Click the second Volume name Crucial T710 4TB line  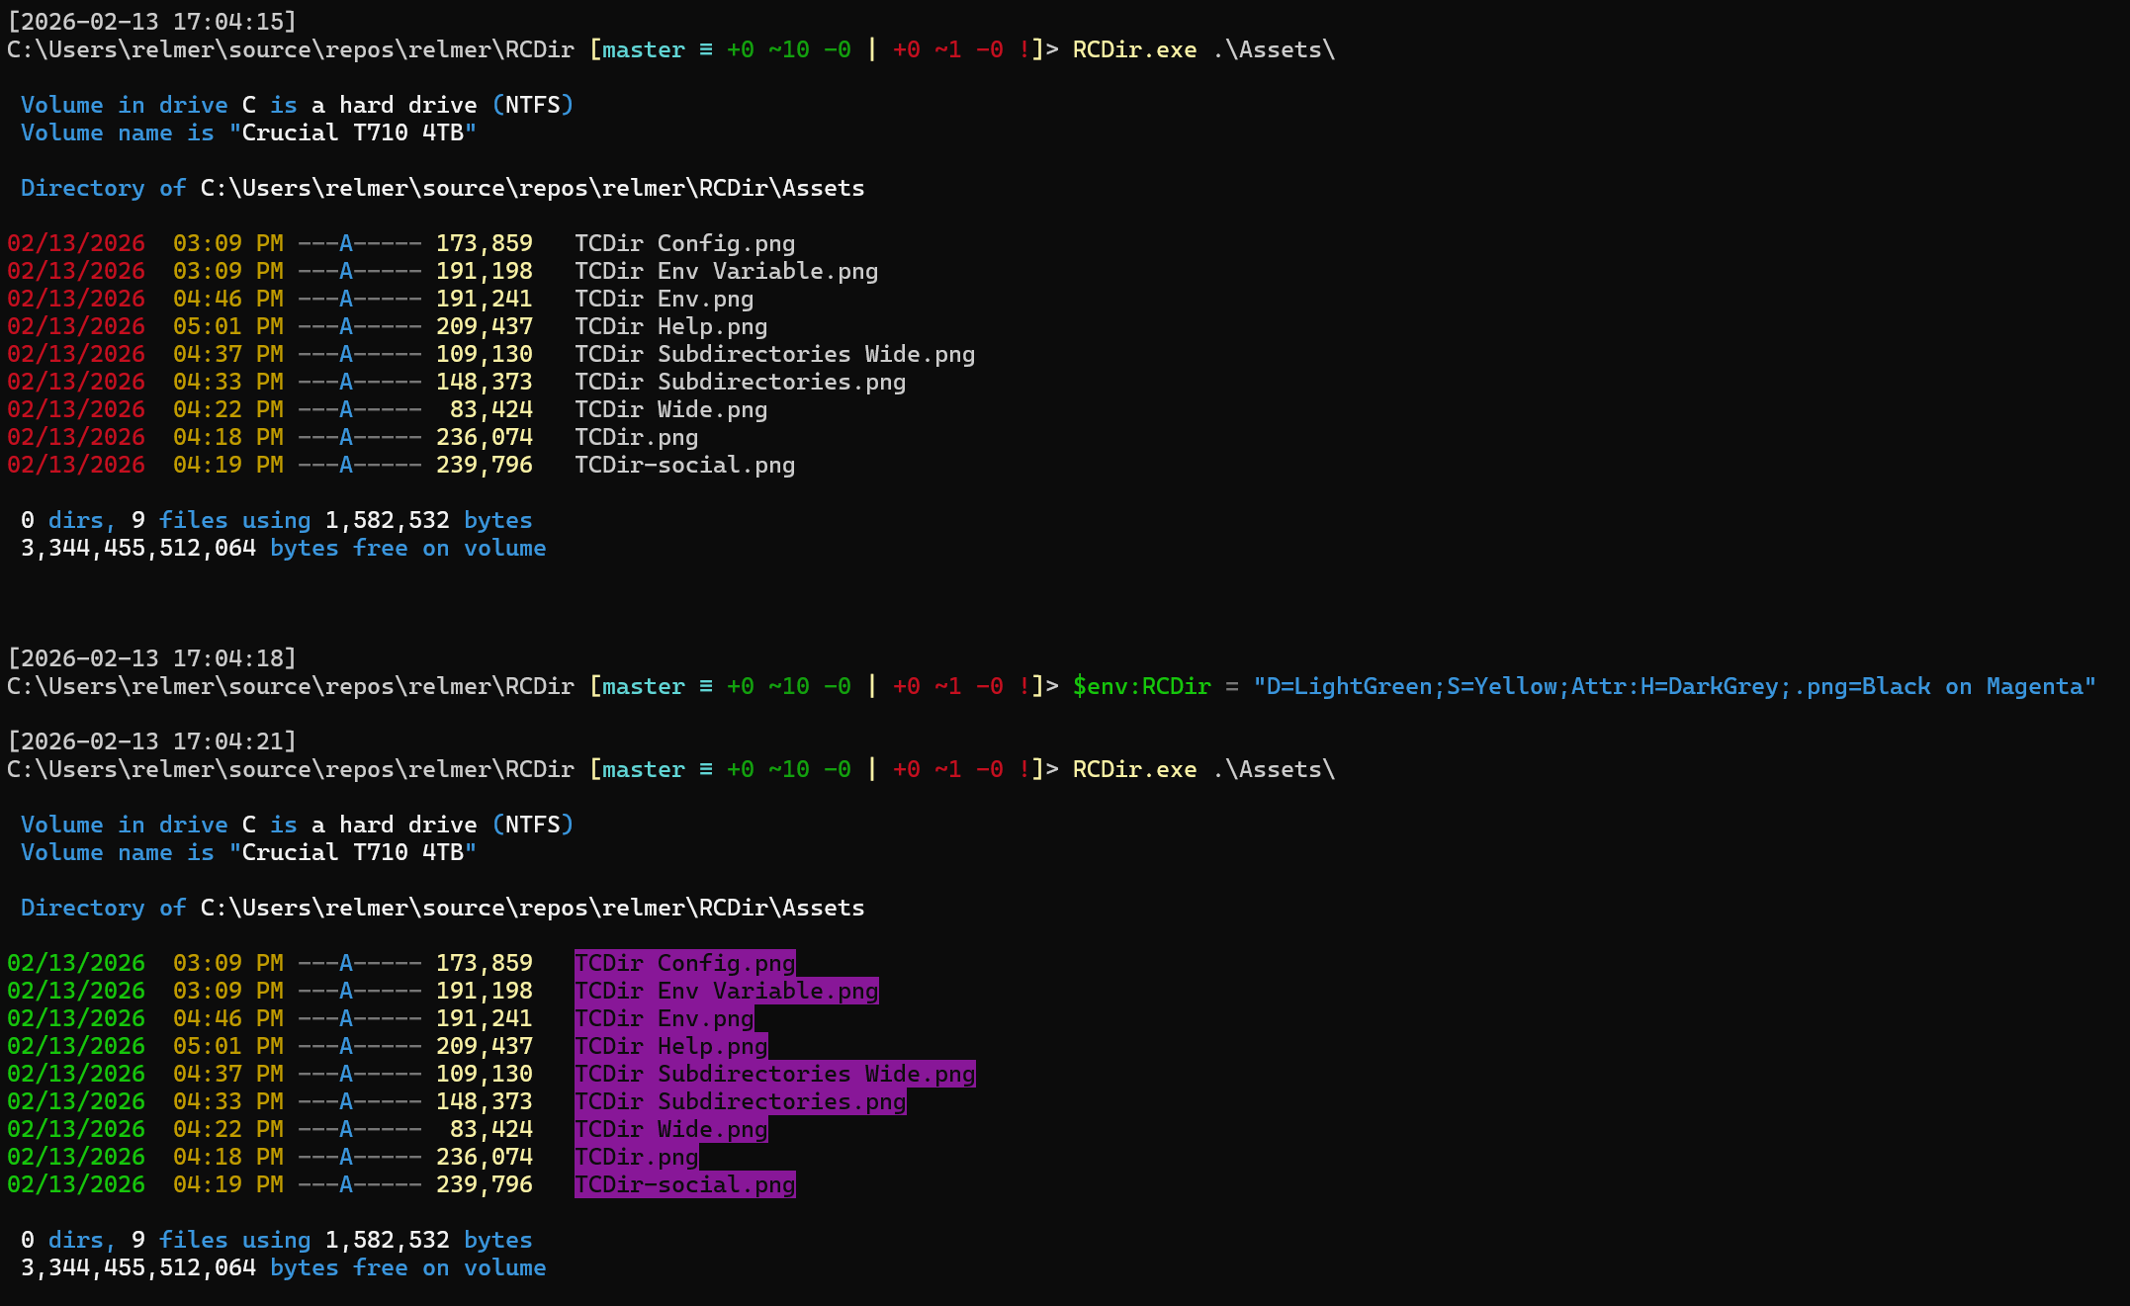tap(248, 852)
